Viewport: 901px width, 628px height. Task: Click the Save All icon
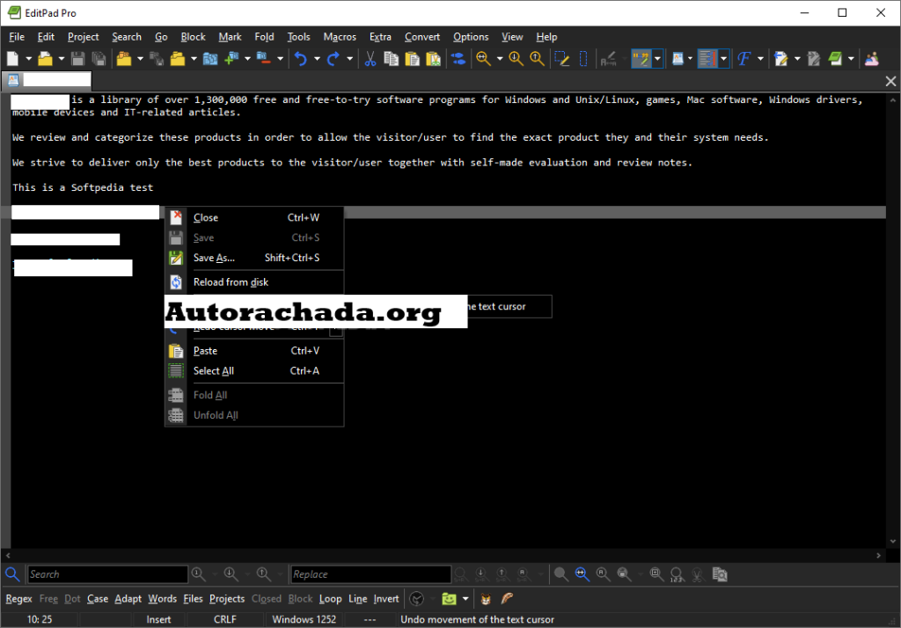(x=99, y=59)
